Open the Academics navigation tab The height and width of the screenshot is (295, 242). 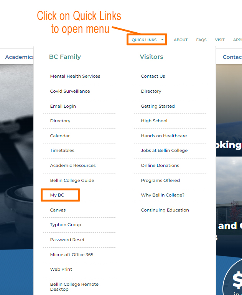pos(19,57)
